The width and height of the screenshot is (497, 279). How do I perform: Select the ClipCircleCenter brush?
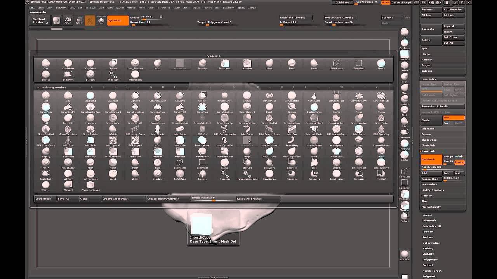pos(158,97)
